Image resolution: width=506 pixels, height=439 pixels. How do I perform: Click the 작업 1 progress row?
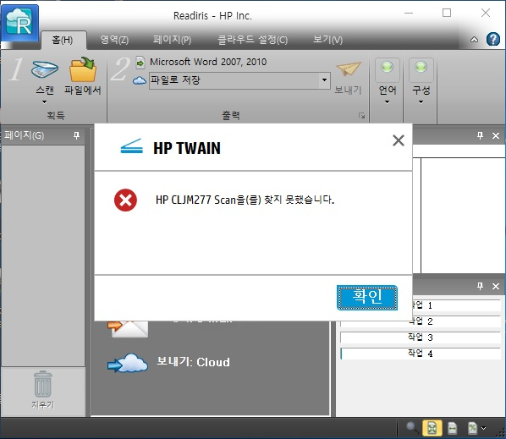[x=456, y=305]
